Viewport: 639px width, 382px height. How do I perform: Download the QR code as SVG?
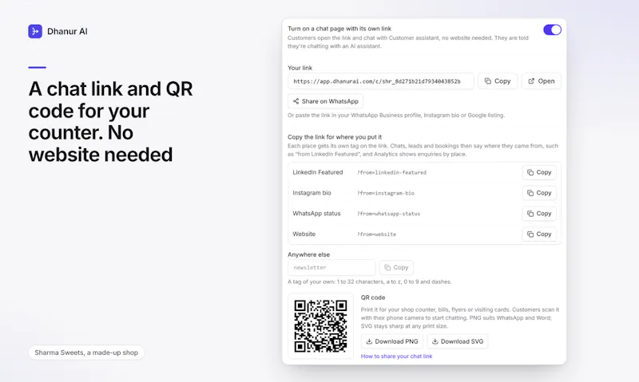click(x=457, y=341)
